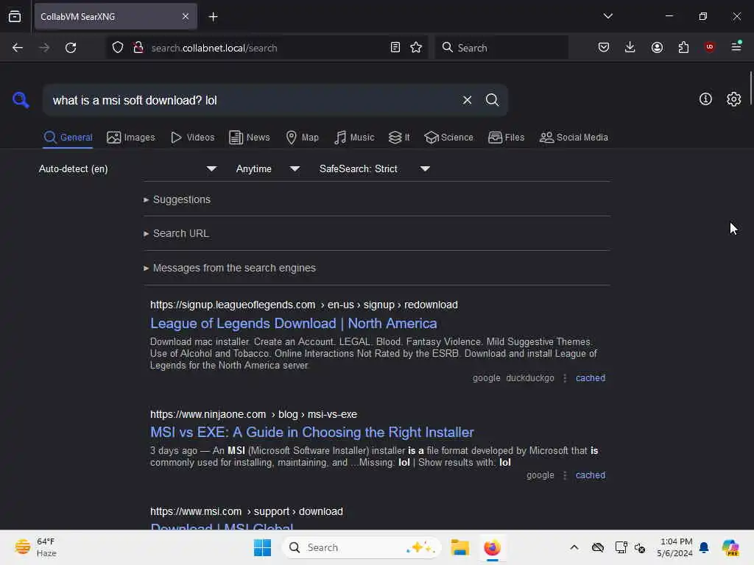Close the CollabVM SearXNG tab
This screenshot has height=565, width=754.
click(x=186, y=17)
